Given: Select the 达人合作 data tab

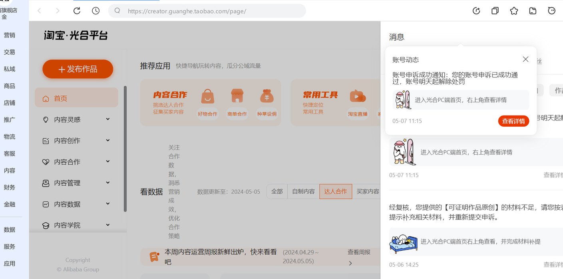Looking at the screenshot, I should (x=336, y=191).
